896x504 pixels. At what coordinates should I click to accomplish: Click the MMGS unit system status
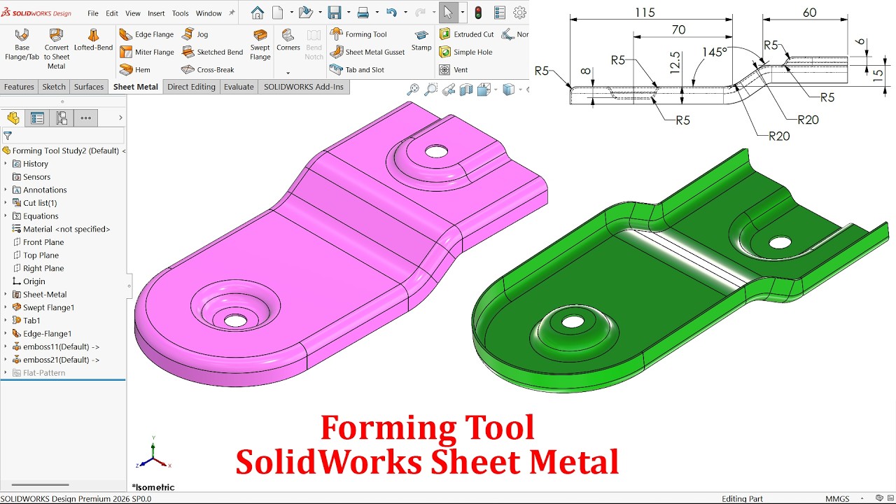pyautogui.click(x=837, y=498)
